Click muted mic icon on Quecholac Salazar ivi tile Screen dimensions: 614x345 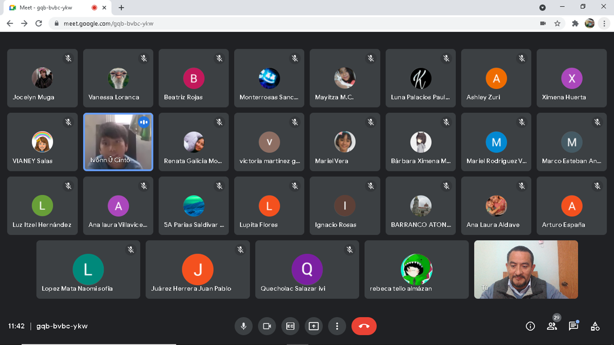(350, 249)
